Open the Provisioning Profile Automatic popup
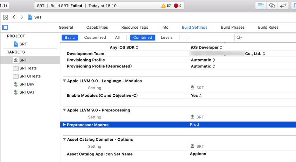 coord(203,60)
